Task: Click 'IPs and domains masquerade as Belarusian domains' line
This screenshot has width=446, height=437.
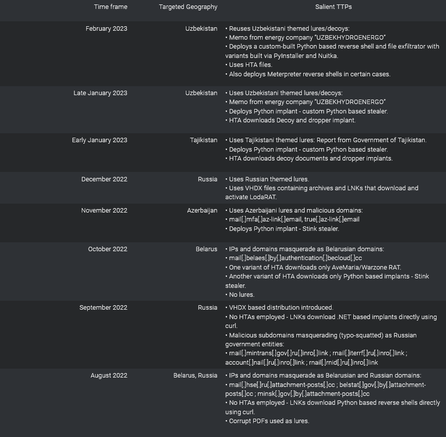Action: click(x=305, y=249)
